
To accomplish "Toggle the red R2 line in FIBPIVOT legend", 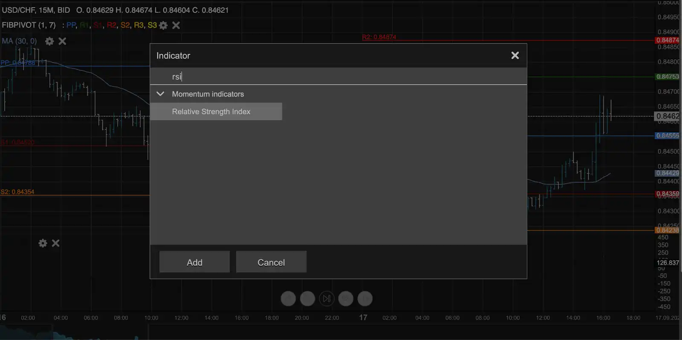I will (111, 25).
